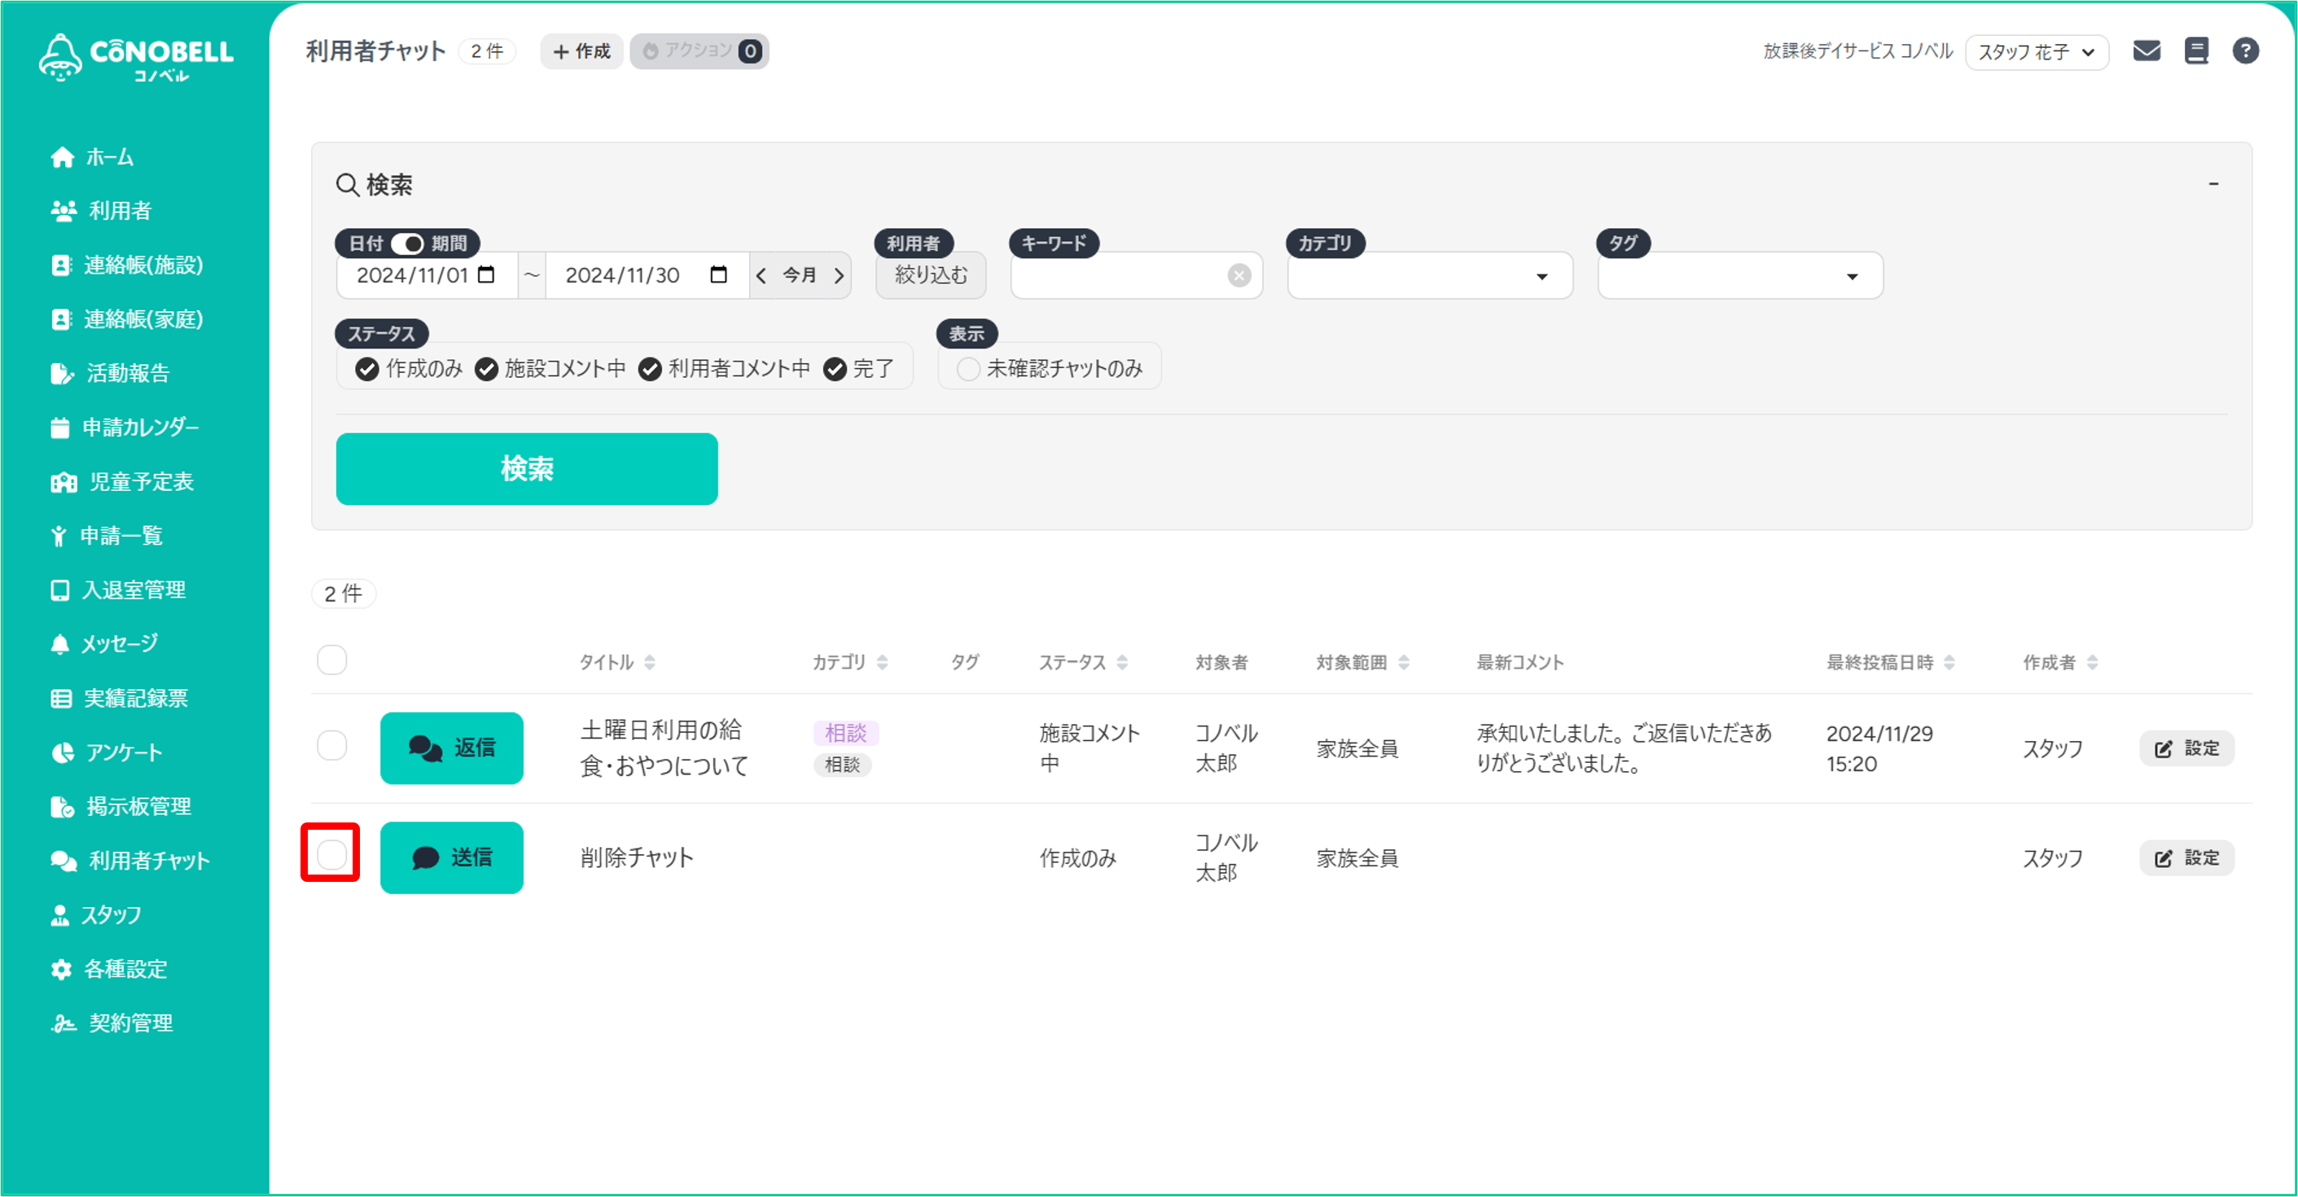Screen dimensions: 2298x1197
Task: Open 利用者チャット in sidebar
Action: (129, 860)
